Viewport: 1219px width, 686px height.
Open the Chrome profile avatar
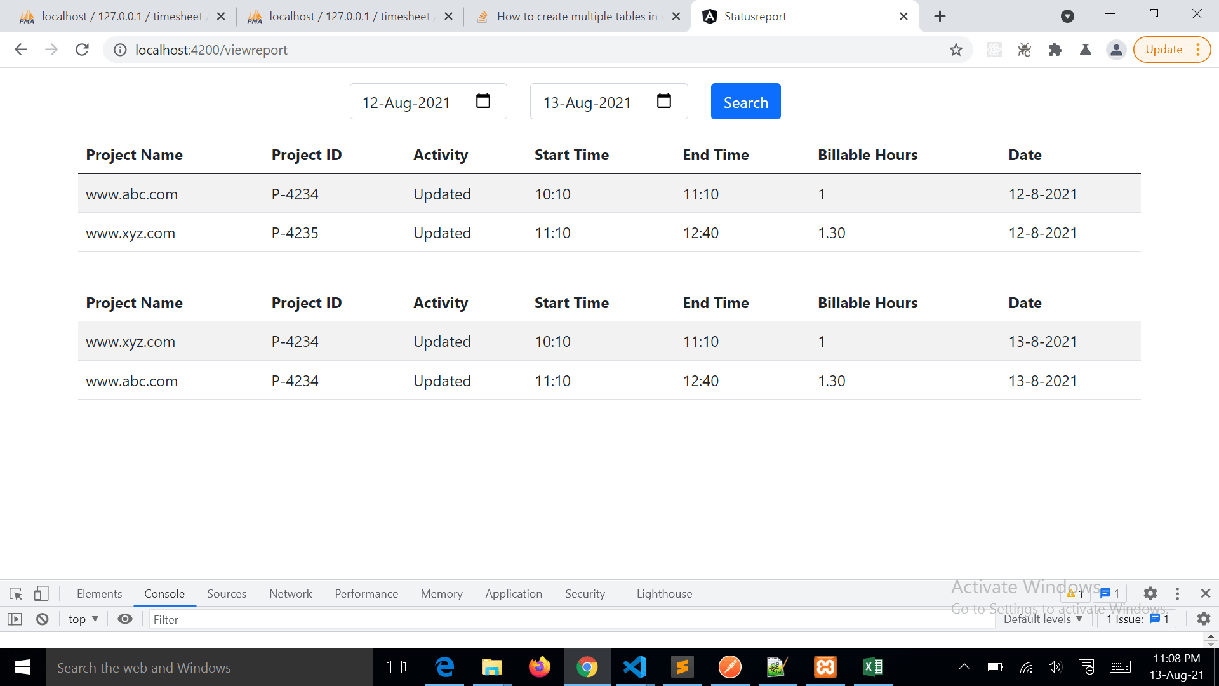point(1116,50)
